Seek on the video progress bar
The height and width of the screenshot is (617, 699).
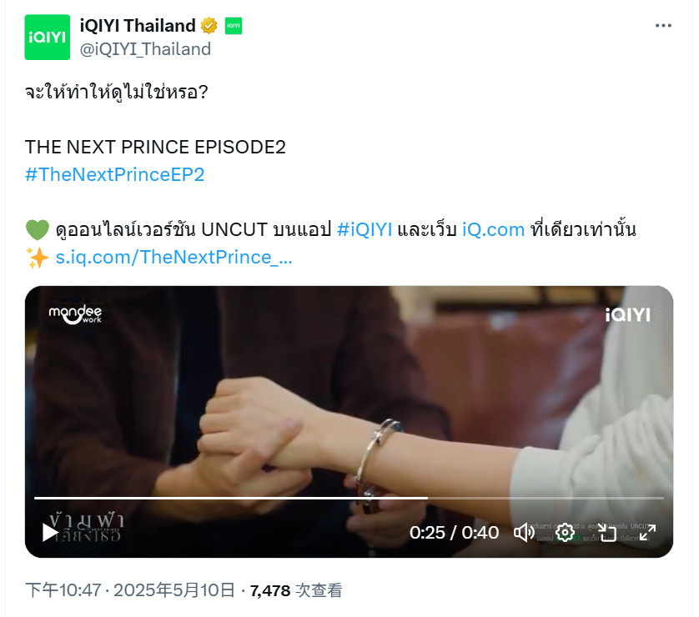[x=349, y=498]
